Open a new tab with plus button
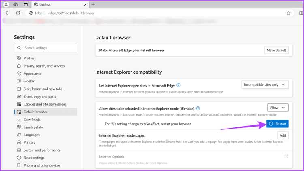This screenshot has height=171, width=304. coord(93,4)
